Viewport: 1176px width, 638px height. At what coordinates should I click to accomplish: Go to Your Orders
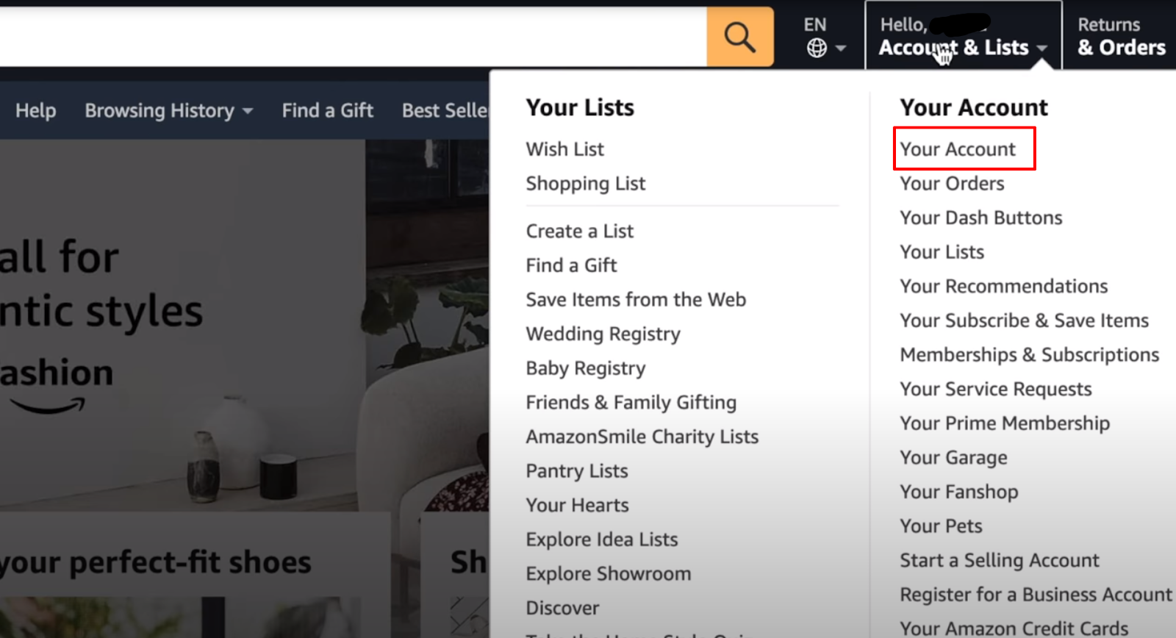(952, 184)
